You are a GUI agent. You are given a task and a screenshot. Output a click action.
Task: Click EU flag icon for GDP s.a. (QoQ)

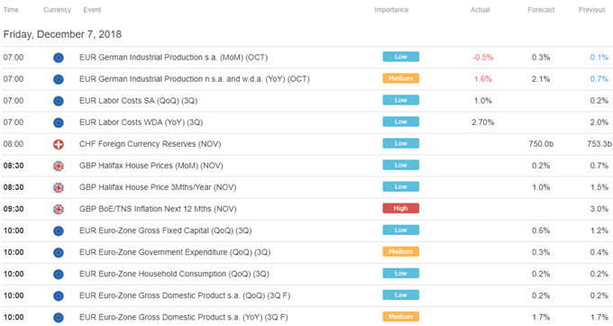(x=59, y=296)
